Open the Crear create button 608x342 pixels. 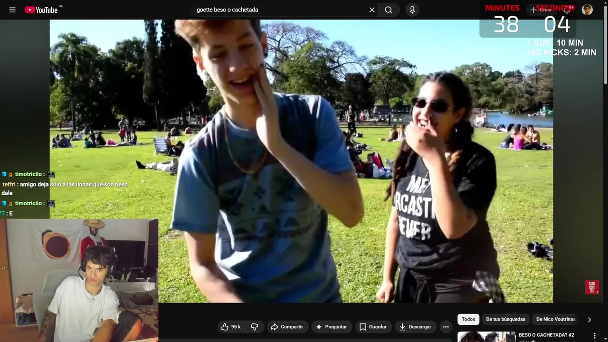(x=541, y=10)
